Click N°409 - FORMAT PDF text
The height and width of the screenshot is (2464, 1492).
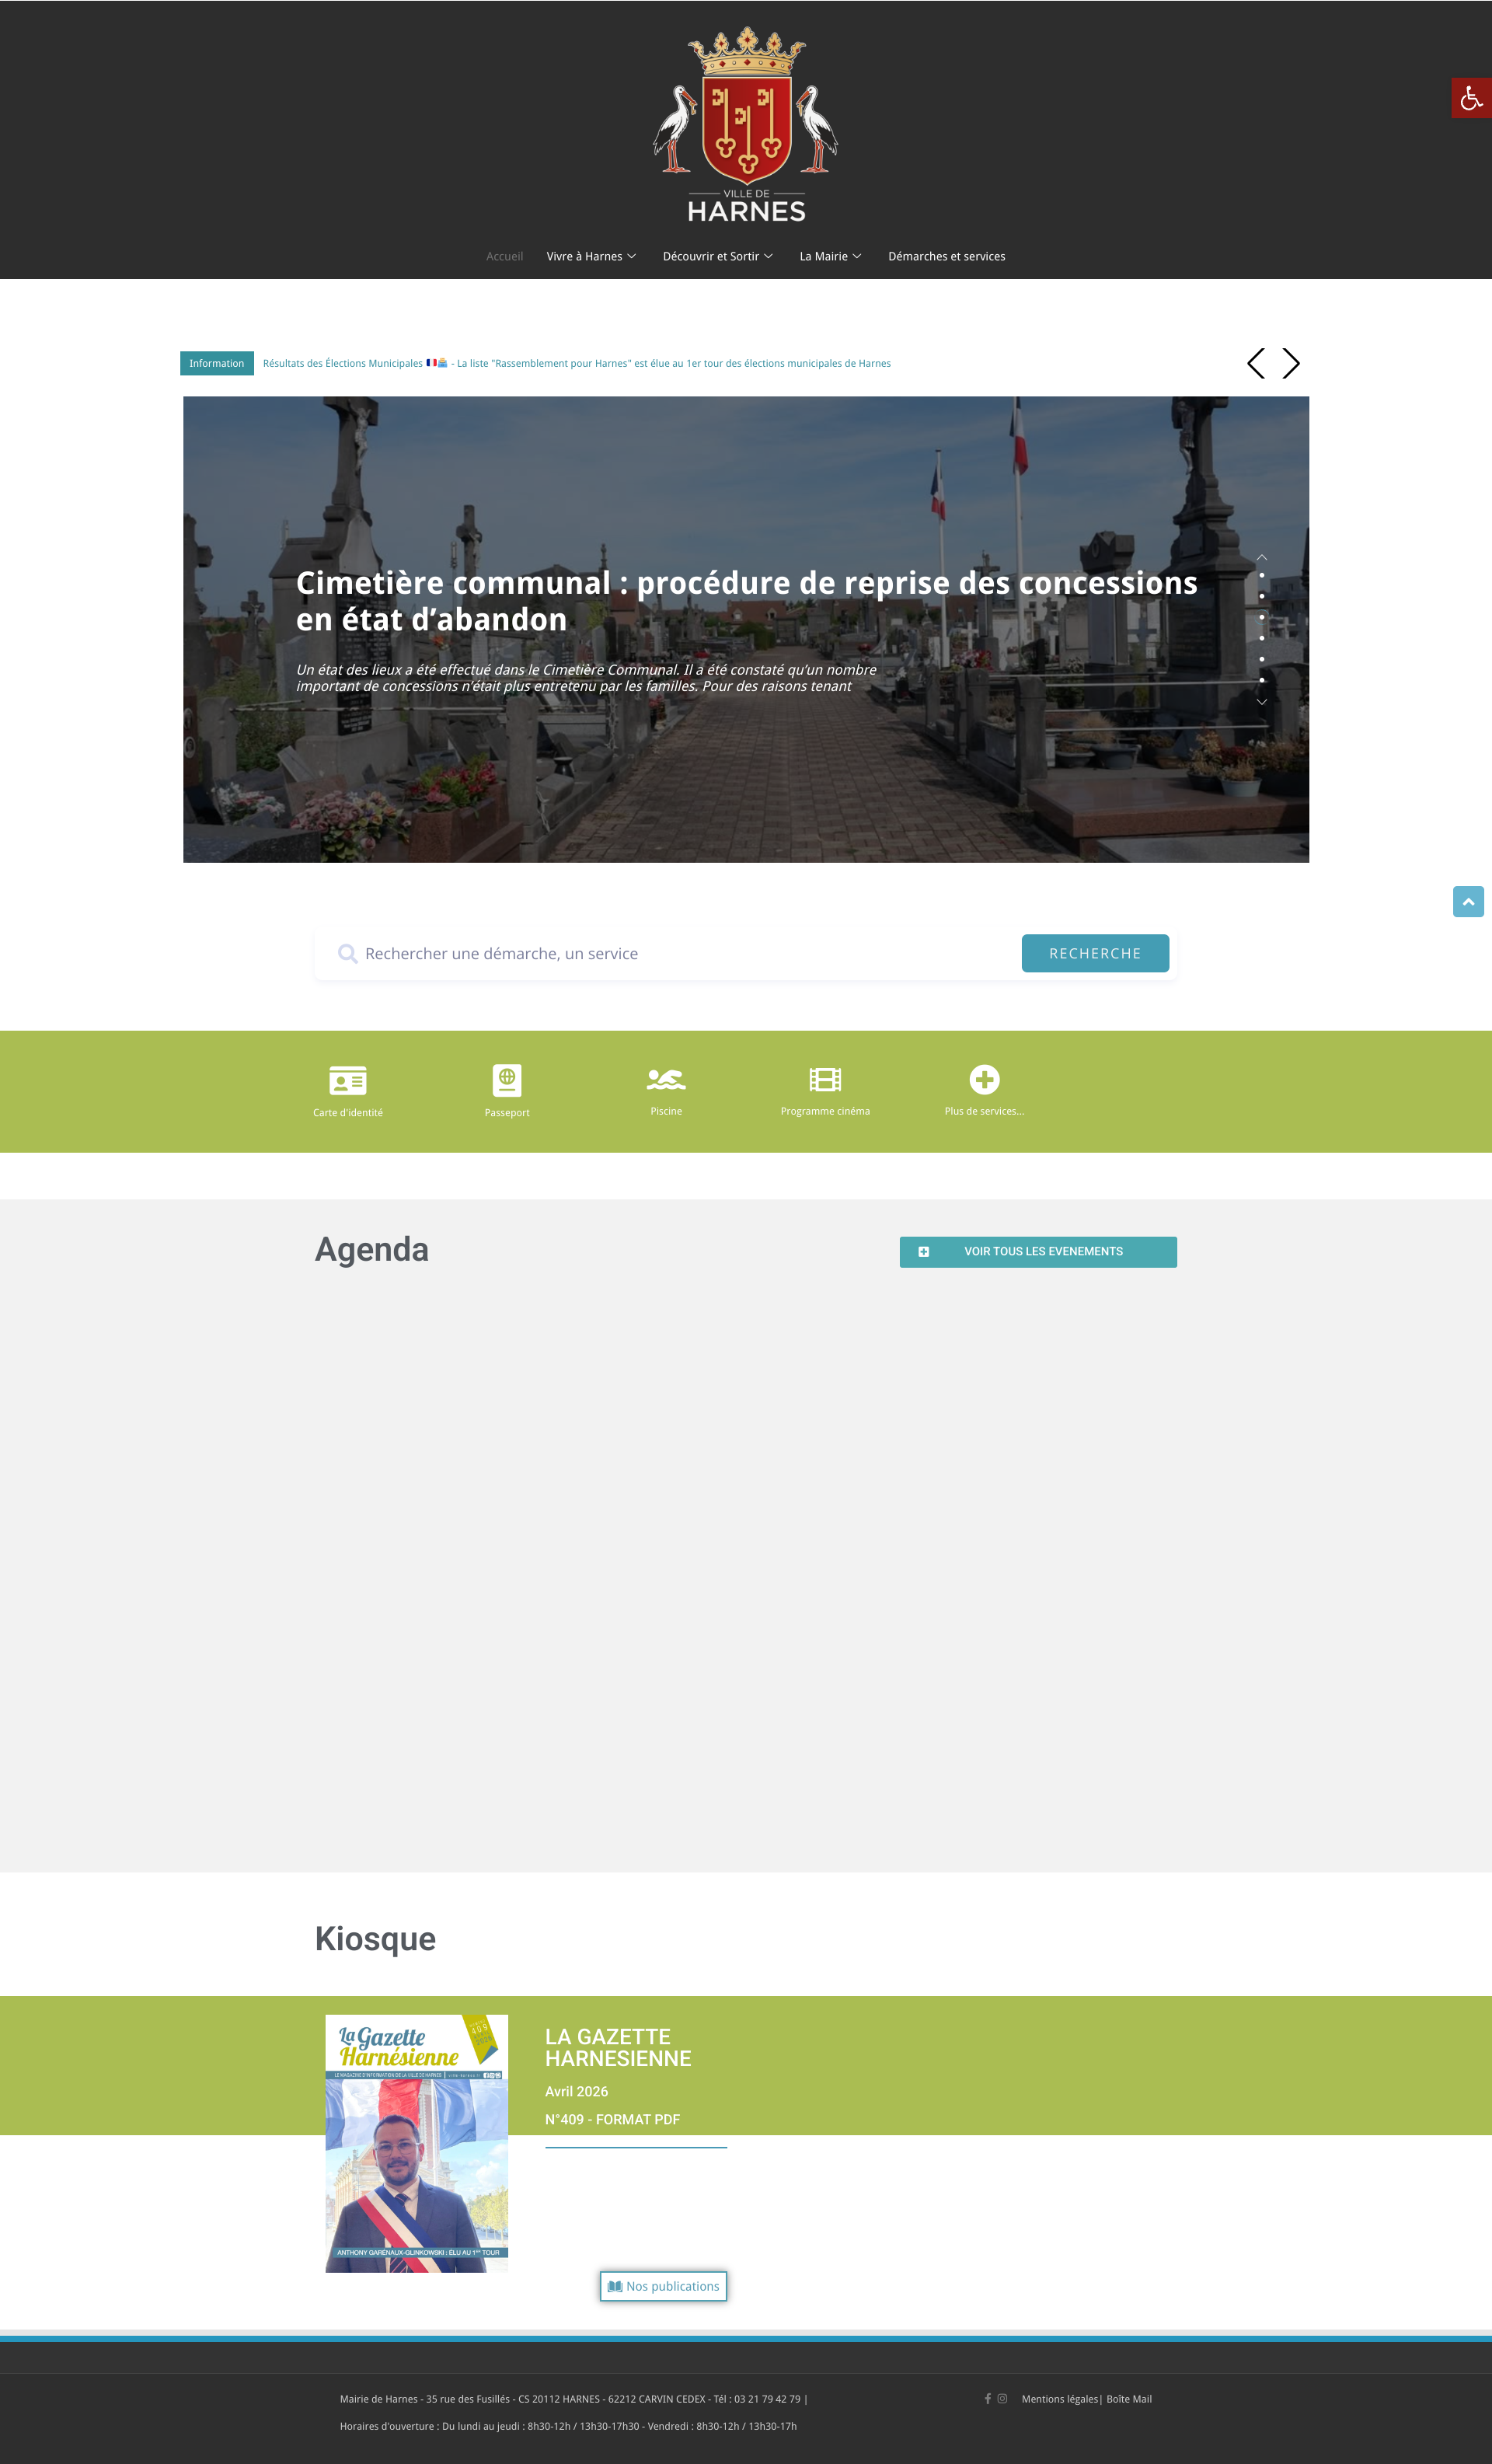[x=612, y=2119]
